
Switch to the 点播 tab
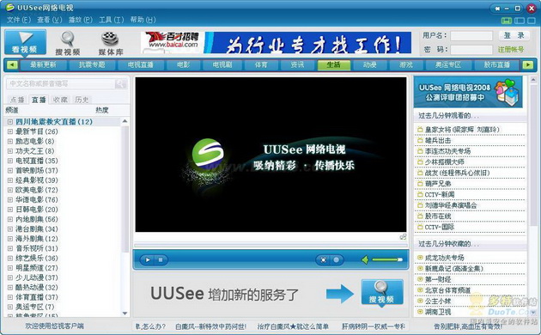point(17,100)
